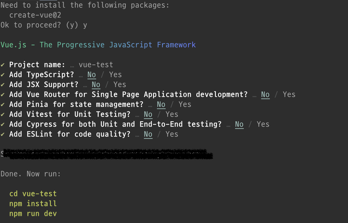Viewport: 348px width, 223px height.
Task: Select 'No' for Add Vitest
Action: point(148,114)
